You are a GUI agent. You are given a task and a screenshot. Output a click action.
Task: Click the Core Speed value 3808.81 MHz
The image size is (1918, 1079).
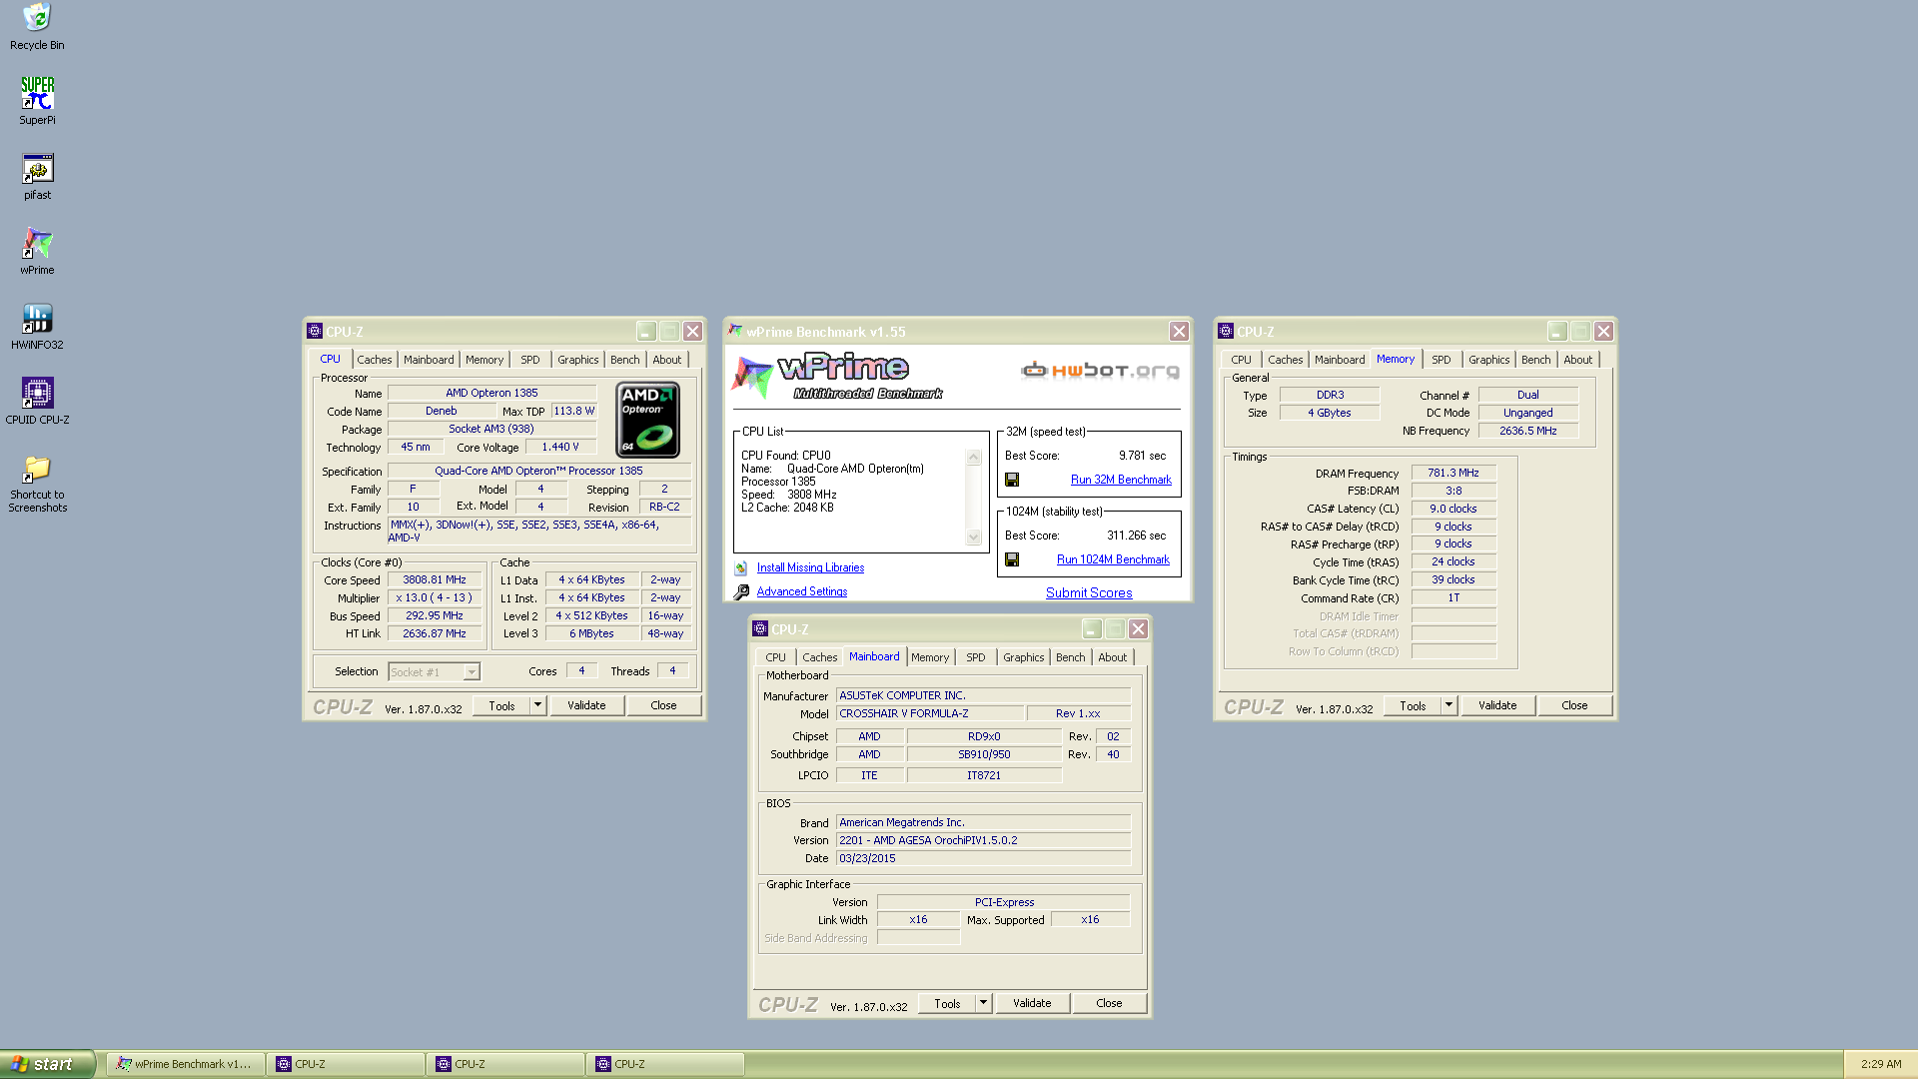[435, 579]
